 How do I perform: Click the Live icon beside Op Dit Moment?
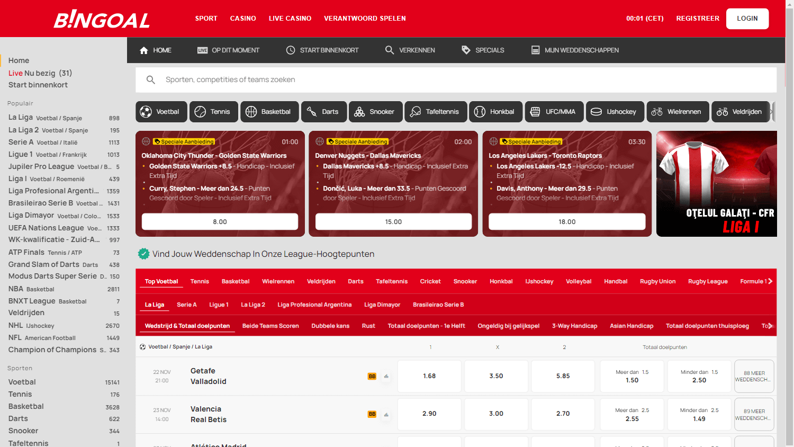point(202,50)
